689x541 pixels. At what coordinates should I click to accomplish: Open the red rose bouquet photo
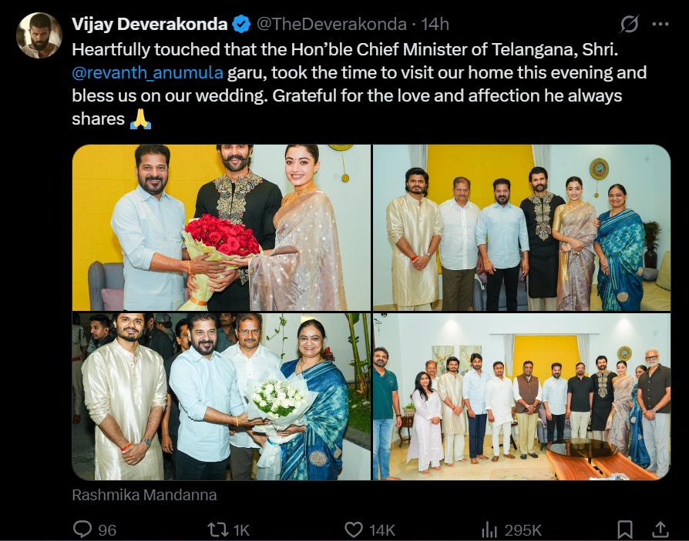(x=221, y=228)
